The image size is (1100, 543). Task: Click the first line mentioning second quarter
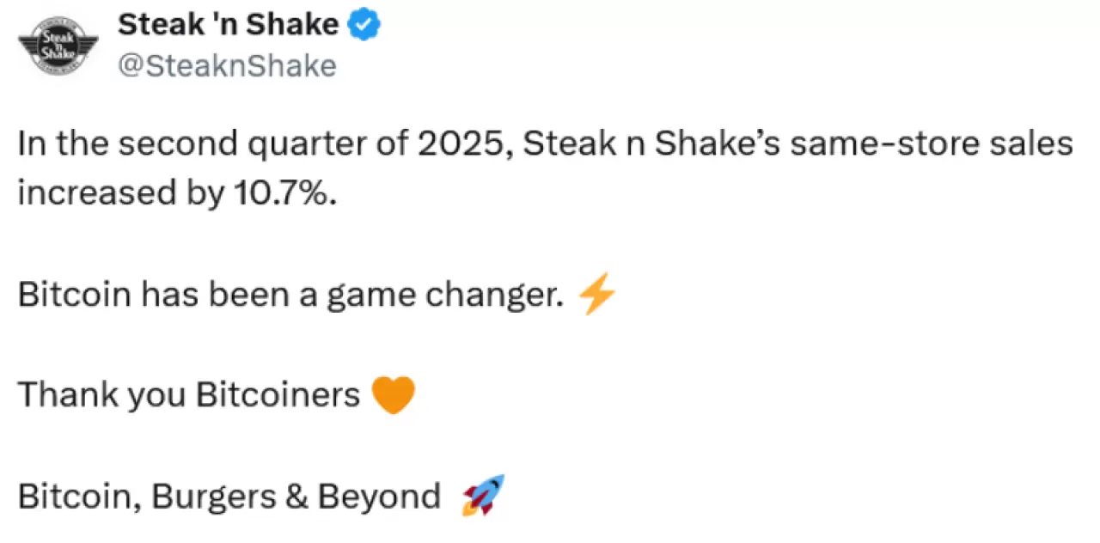coord(546,144)
